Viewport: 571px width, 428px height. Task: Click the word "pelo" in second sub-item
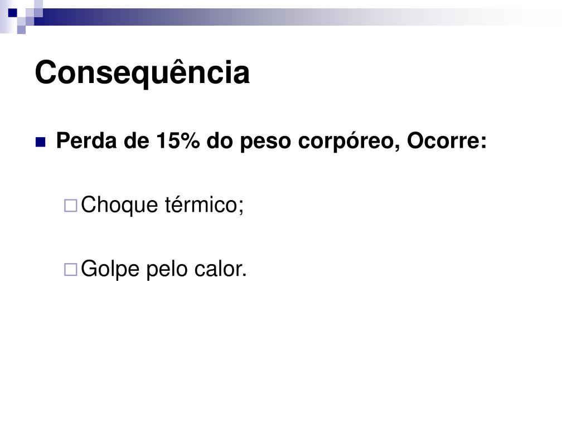[167, 270]
